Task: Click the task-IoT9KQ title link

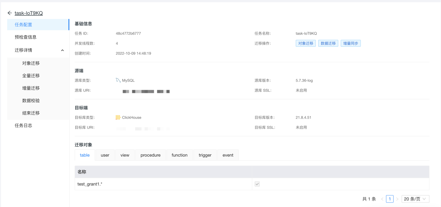Action: coord(29,13)
